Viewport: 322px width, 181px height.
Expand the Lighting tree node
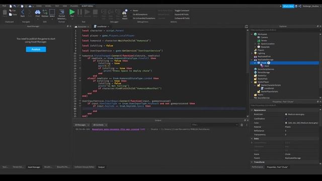252,53
